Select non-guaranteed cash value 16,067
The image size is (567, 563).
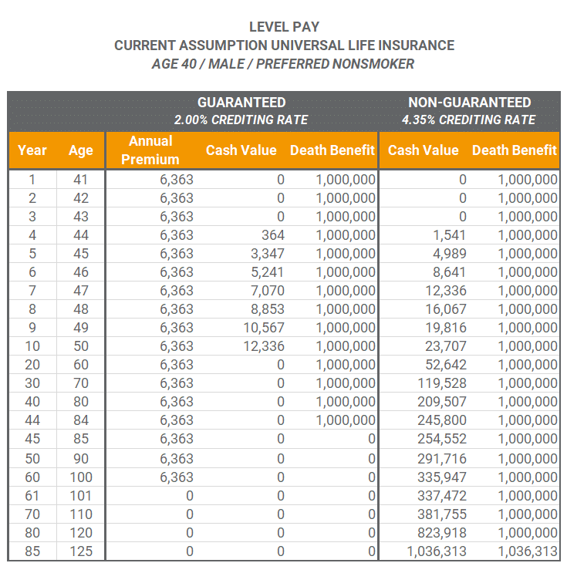446,308
